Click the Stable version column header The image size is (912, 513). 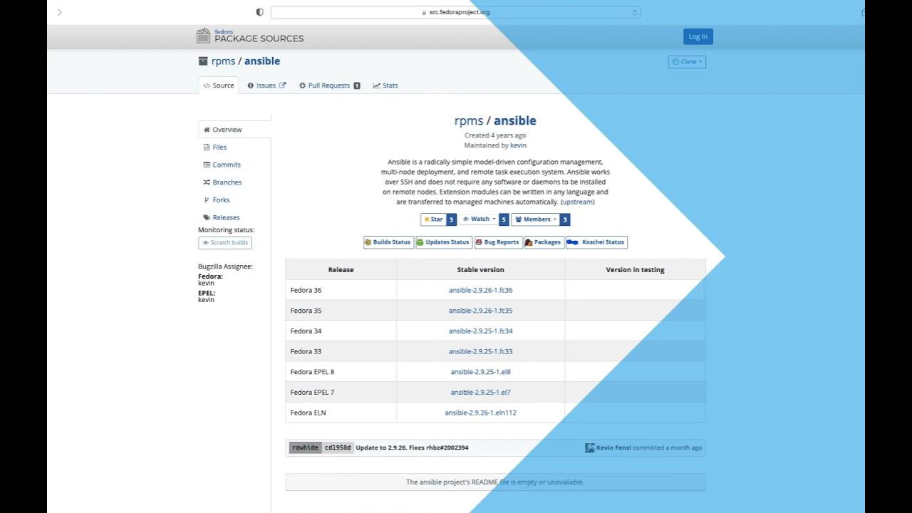click(x=481, y=270)
